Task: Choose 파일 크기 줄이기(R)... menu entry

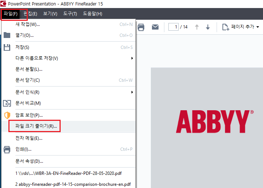Action: pyautogui.click(x=68, y=126)
